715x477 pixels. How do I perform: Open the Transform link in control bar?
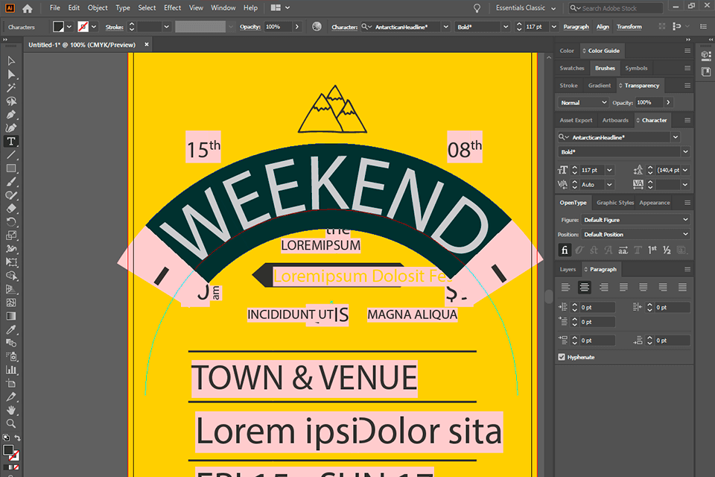click(629, 27)
